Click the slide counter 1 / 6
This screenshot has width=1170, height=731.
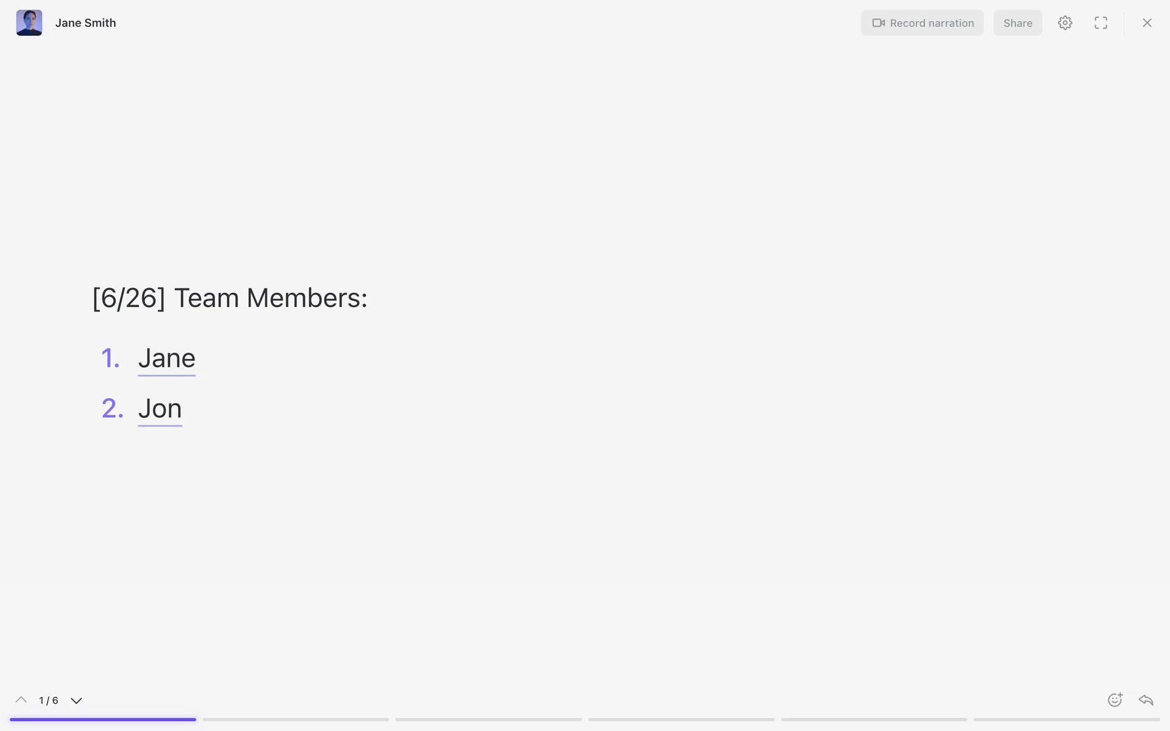click(49, 701)
